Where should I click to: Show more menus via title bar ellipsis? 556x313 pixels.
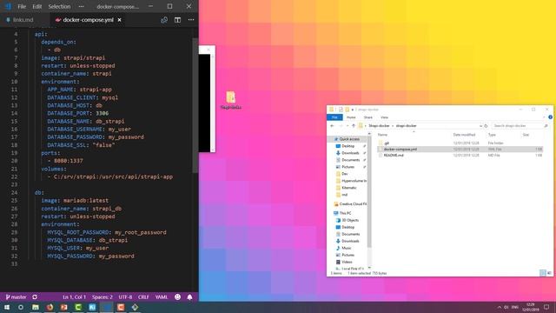(81, 6)
